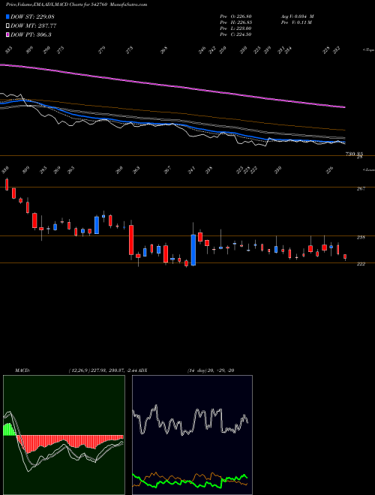Select the 'DOW MT: 237.77' legend text

point(34,25)
